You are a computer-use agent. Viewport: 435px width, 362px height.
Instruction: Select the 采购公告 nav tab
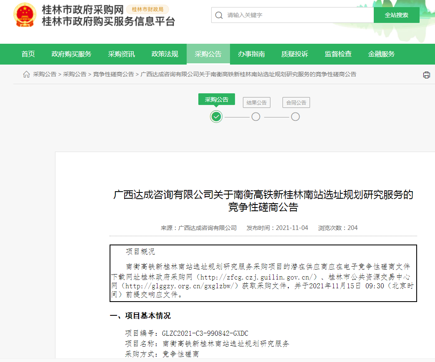[208, 54]
